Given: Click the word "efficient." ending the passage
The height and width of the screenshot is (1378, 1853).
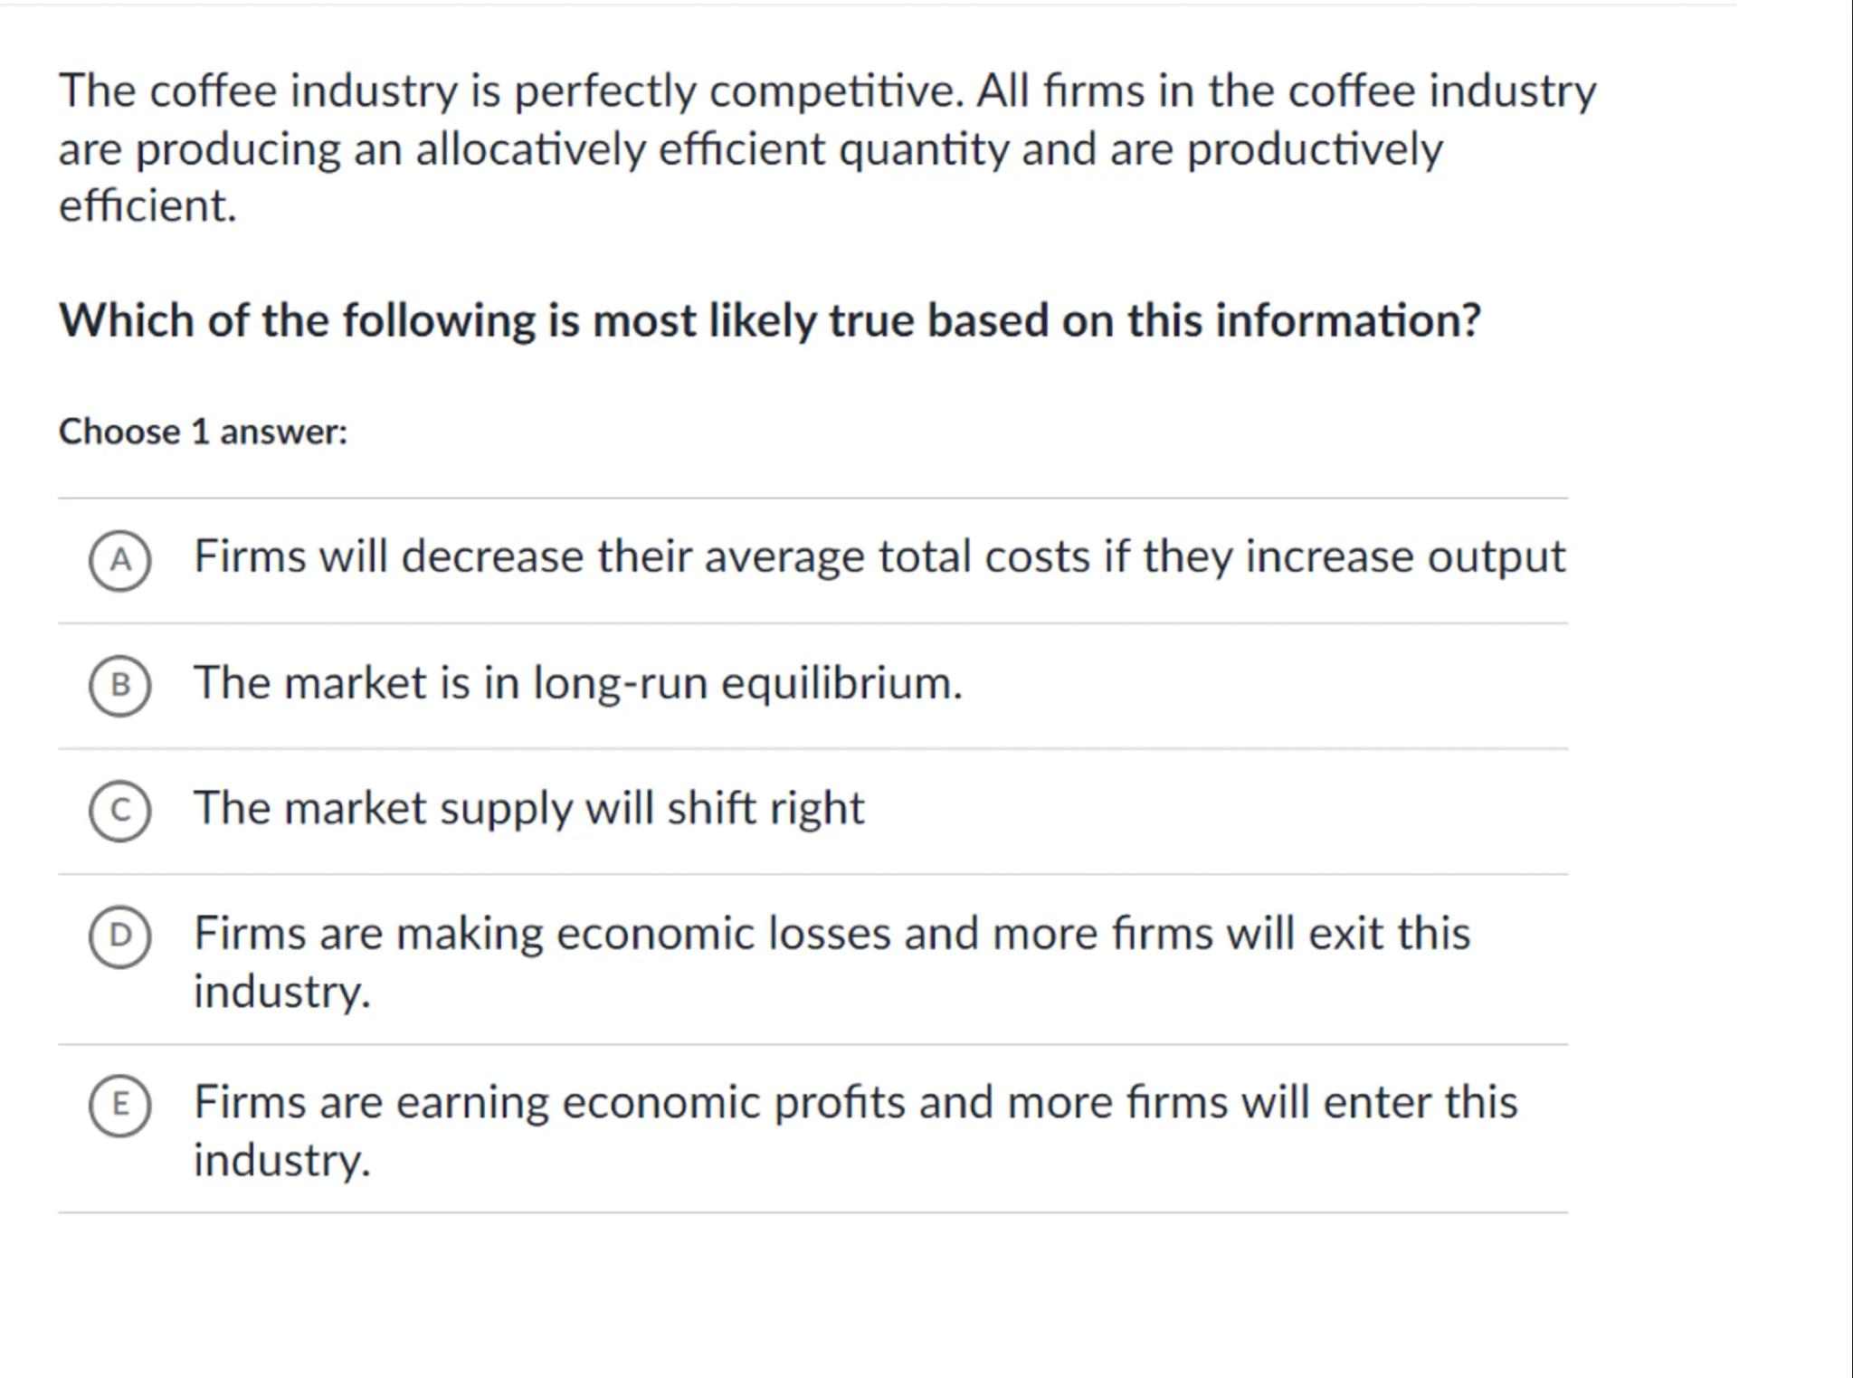Looking at the screenshot, I should [147, 206].
